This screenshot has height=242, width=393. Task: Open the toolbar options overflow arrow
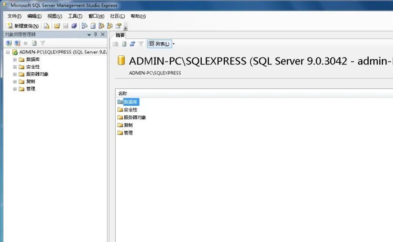(126, 28)
